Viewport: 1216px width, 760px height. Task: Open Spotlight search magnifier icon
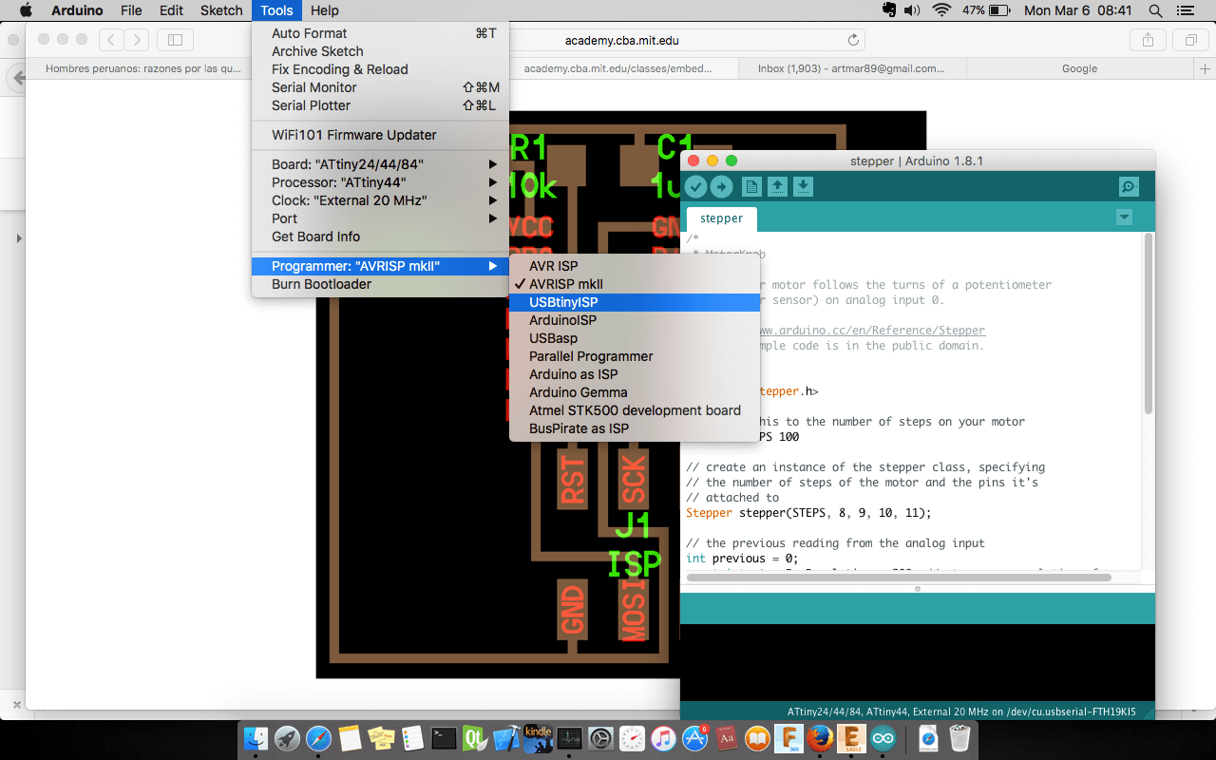point(1155,10)
